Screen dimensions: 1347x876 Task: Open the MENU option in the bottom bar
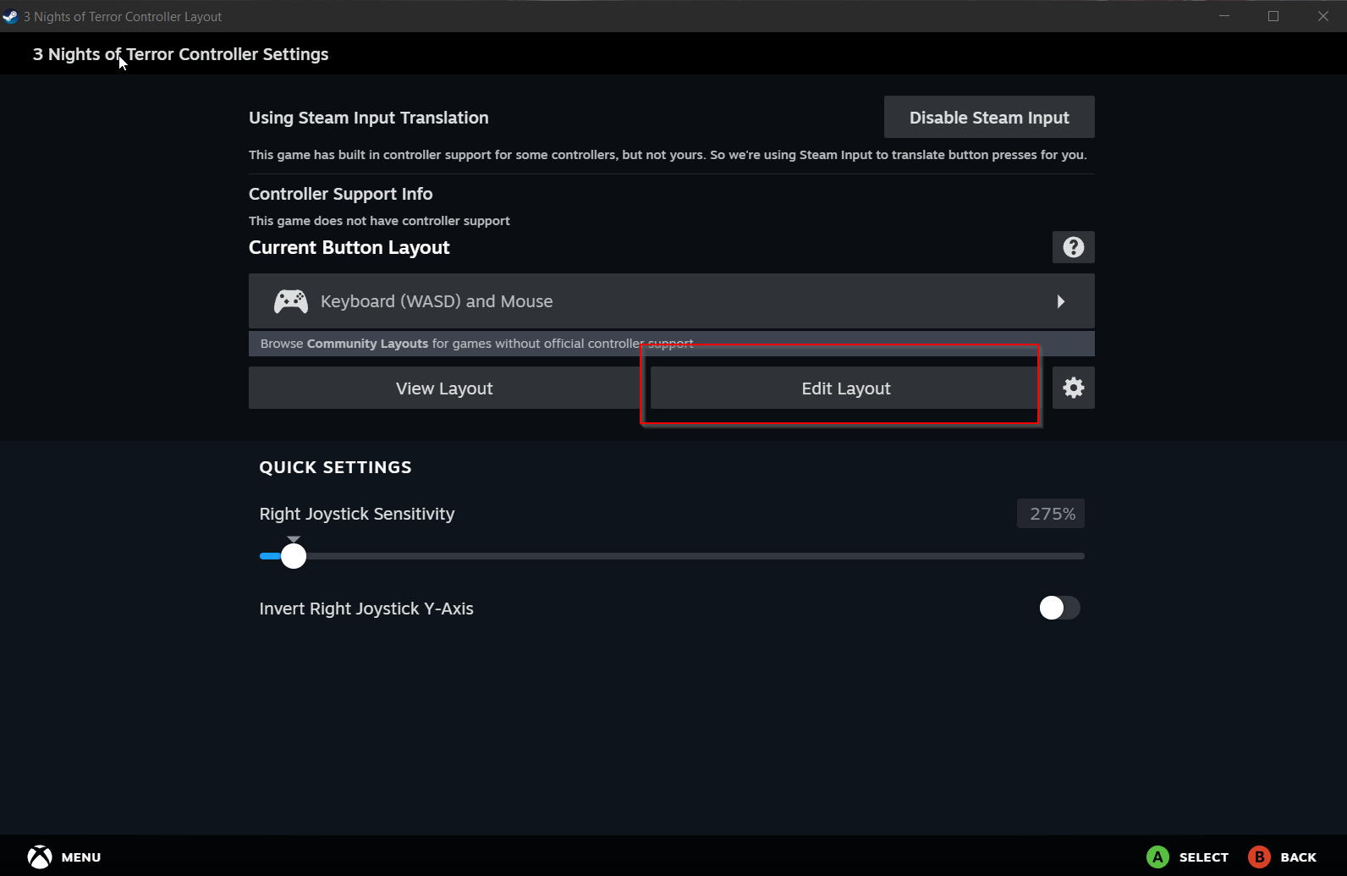[x=63, y=857]
